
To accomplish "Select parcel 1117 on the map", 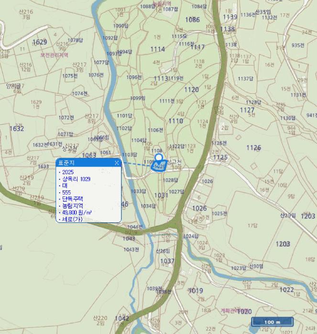I will pos(197,47).
